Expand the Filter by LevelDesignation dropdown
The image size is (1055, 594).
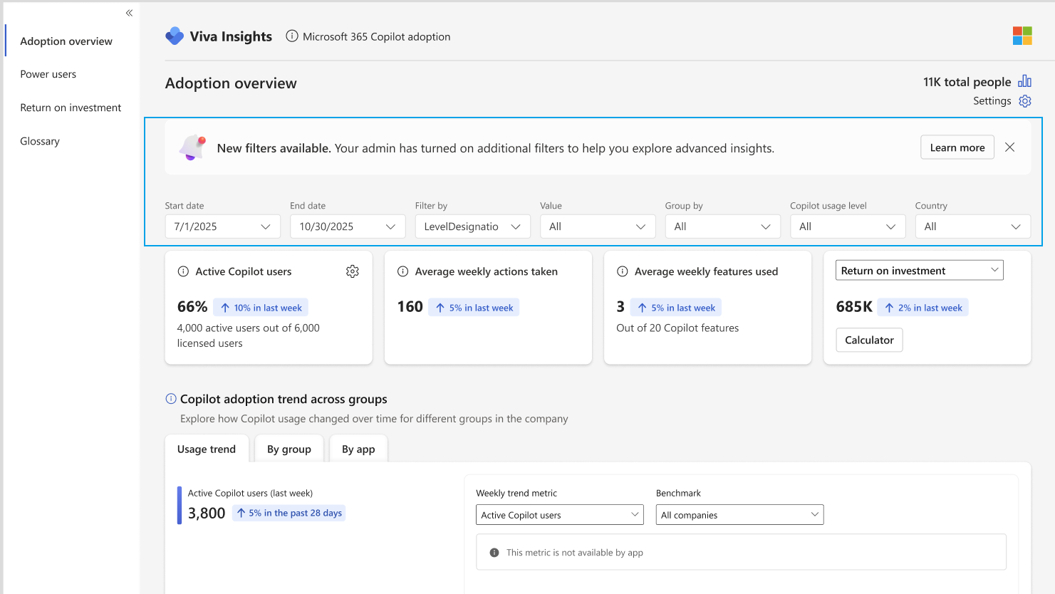[x=473, y=226]
